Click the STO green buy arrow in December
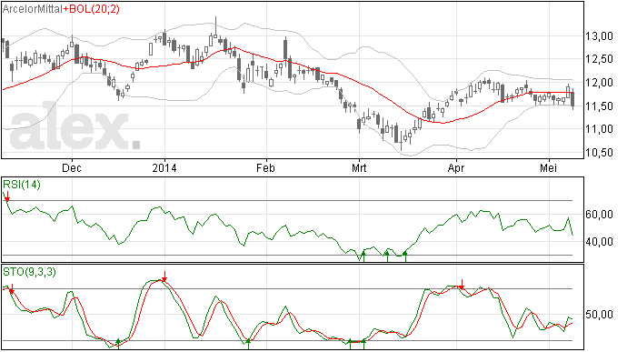This screenshot has width=627, height=352. pyautogui.click(x=118, y=344)
